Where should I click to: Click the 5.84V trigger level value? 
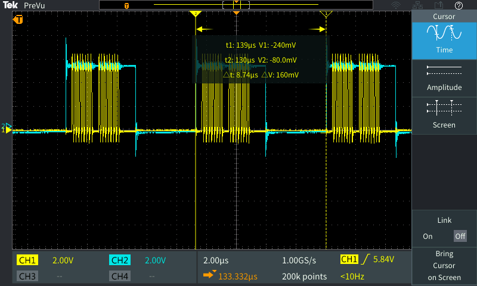pos(383,259)
